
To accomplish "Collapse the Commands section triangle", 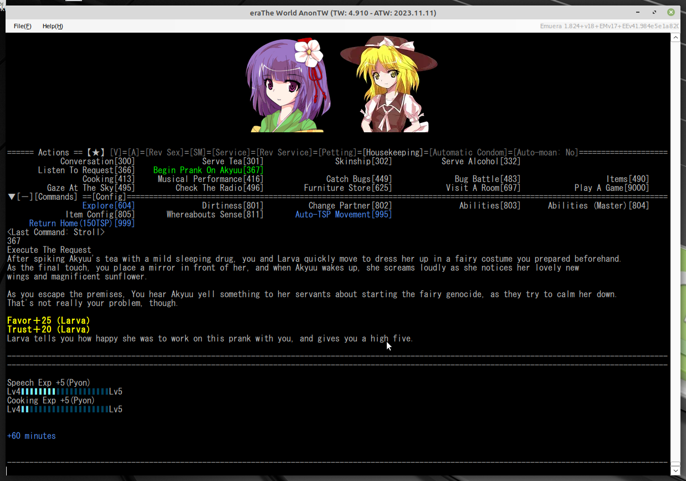I will [x=11, y=197].
